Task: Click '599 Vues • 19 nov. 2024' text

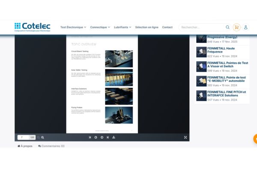Action: (x=222, y=71)
